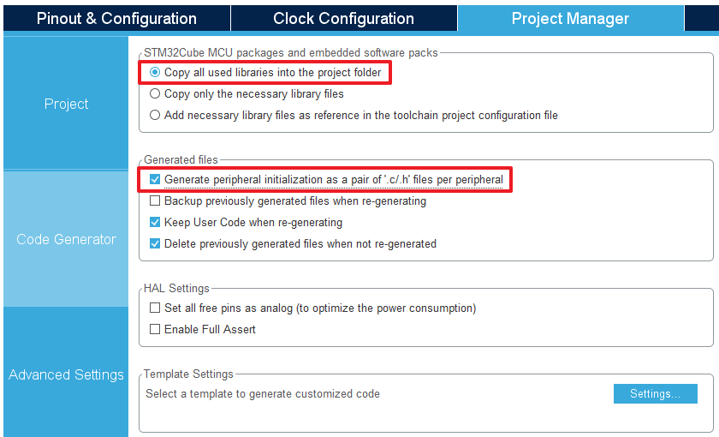719x437 pixels.
Task: Enable Backup previously generated files checkbox
Action: [155, 201]
